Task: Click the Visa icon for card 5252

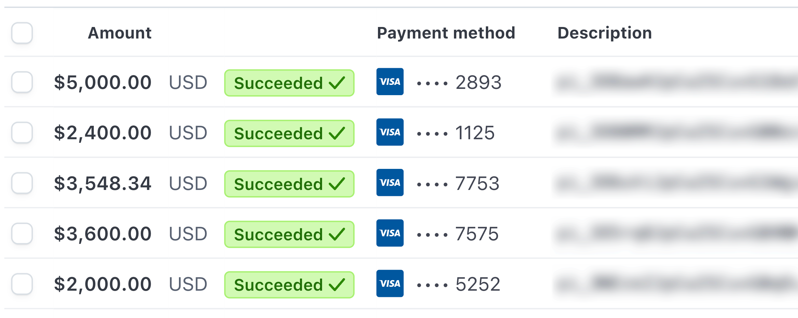Action: point(390,283)
